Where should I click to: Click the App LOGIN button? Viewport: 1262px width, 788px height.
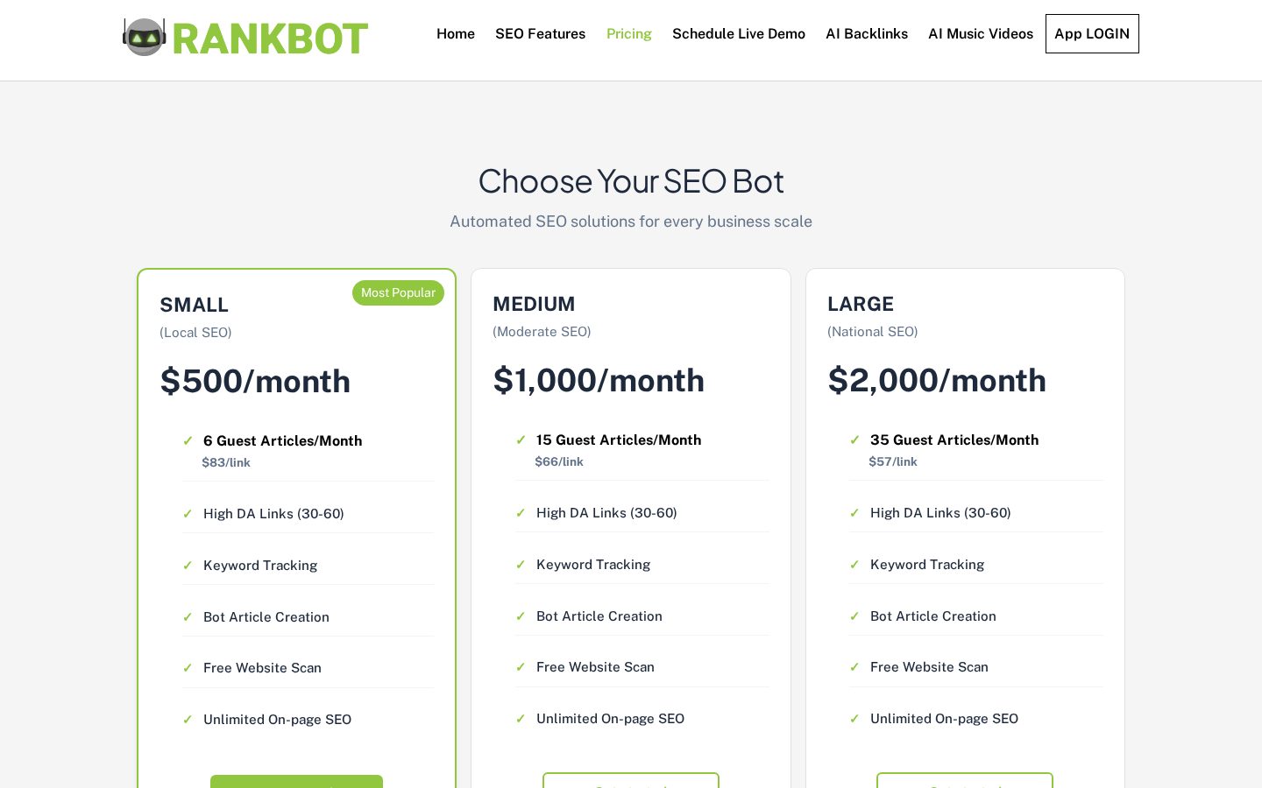point(1092,33)
